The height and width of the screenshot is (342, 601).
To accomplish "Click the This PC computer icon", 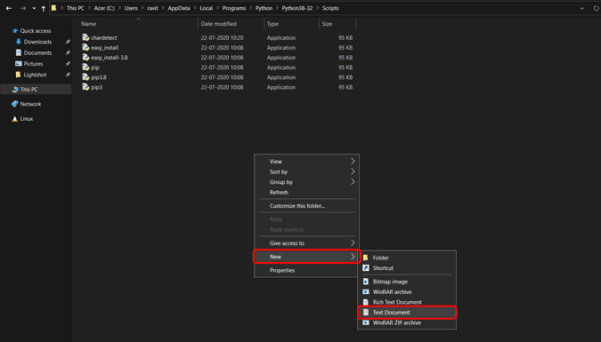I will tap(15, 89).
